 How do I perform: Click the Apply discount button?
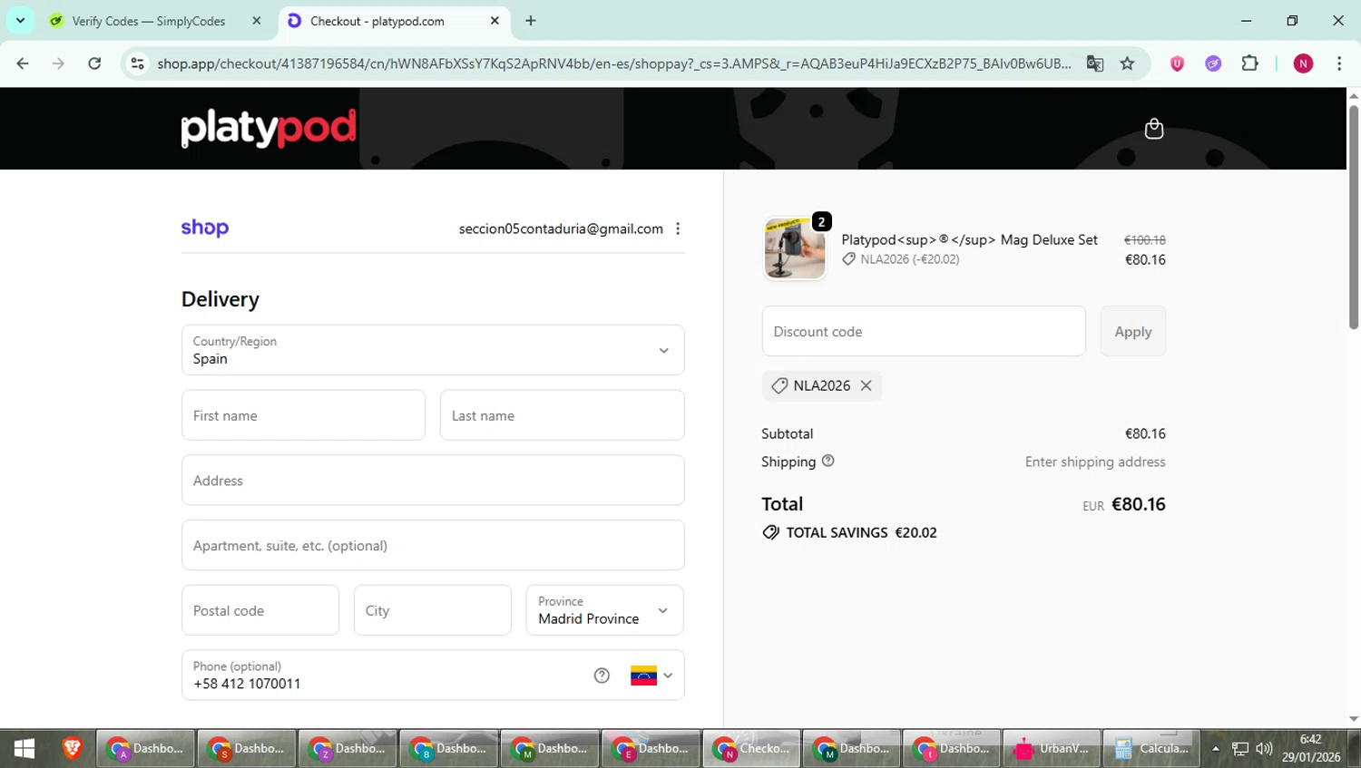[x=1132, y=331]
